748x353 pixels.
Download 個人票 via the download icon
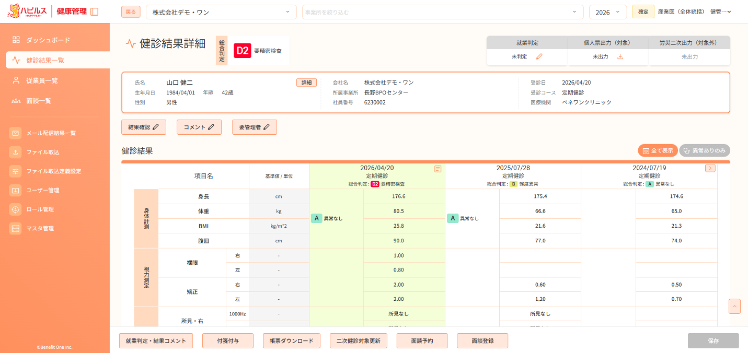620,56
